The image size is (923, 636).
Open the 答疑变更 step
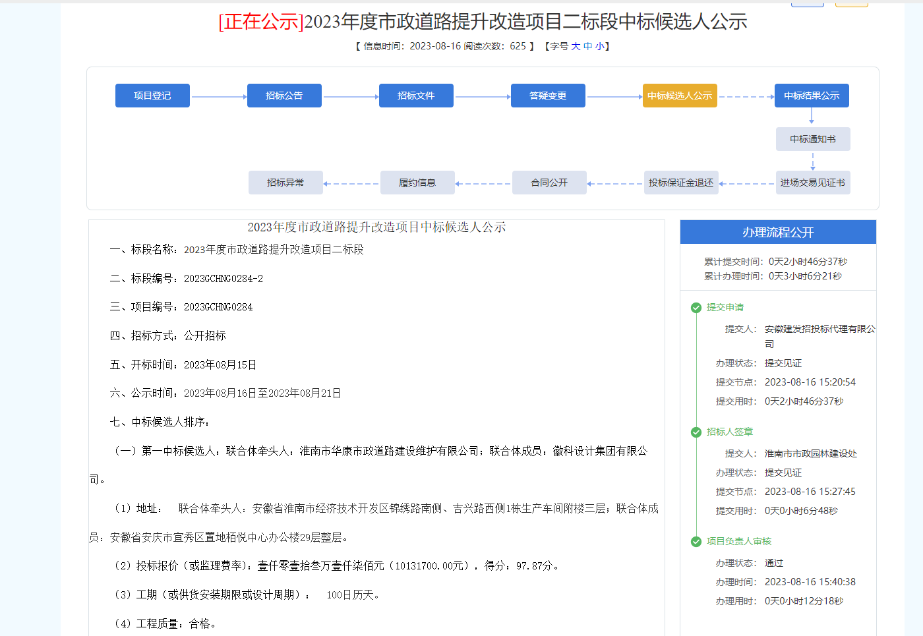[x=548, y=96]
